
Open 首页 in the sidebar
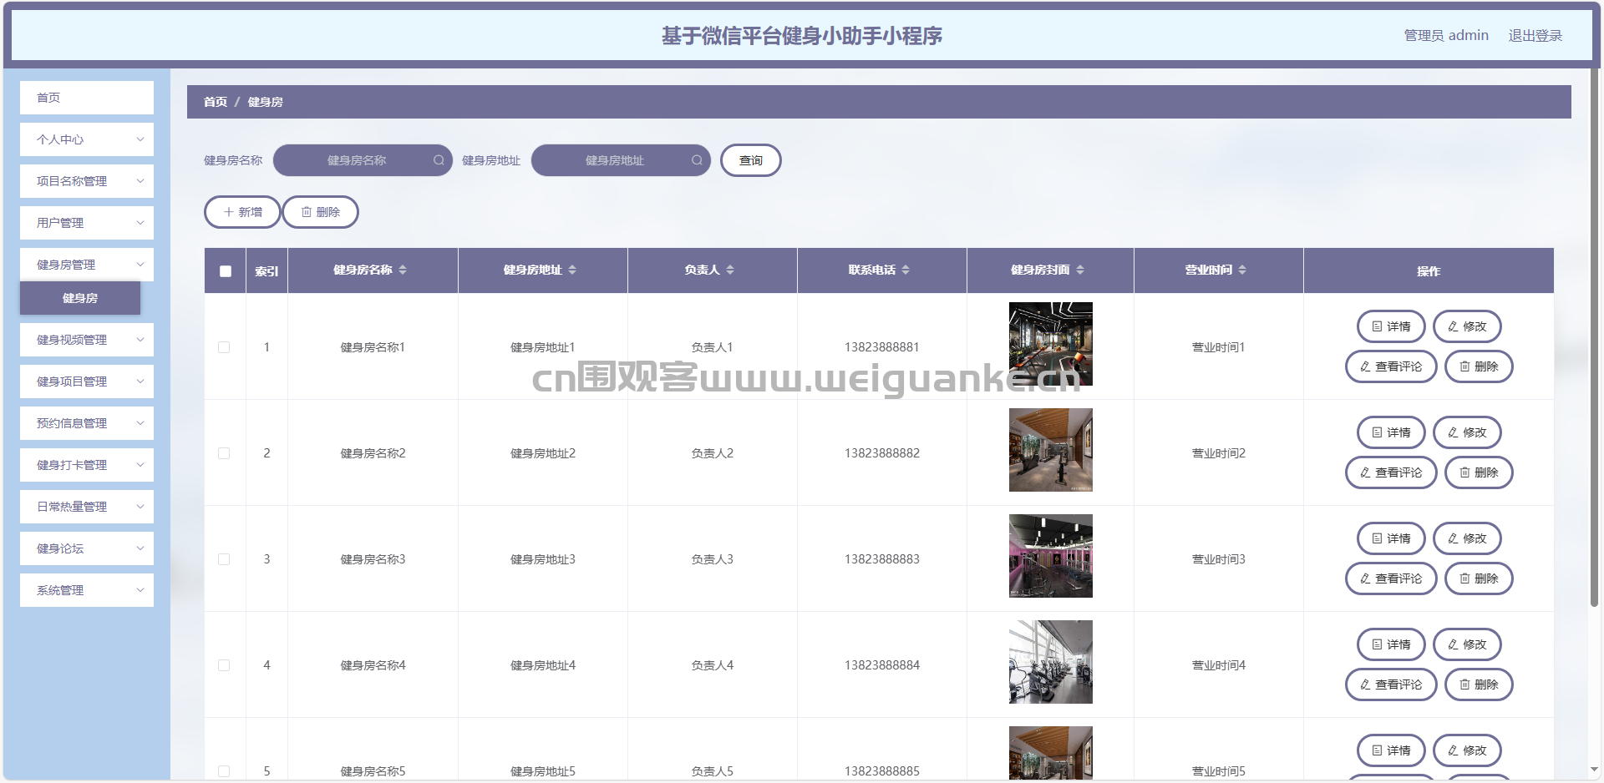tap(87, 98)
